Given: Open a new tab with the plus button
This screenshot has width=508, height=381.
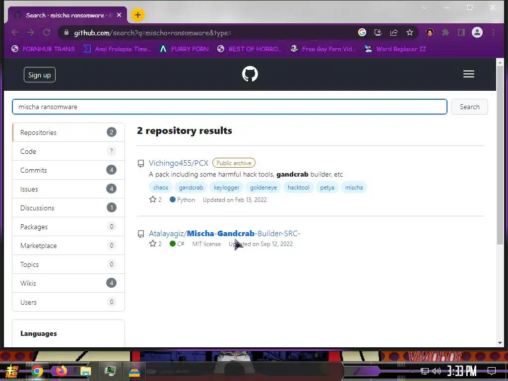Looking at the screenshot, I should tap(138, 15).
